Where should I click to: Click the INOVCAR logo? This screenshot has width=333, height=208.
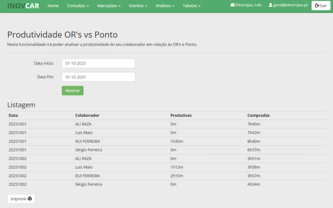[23, 6]
